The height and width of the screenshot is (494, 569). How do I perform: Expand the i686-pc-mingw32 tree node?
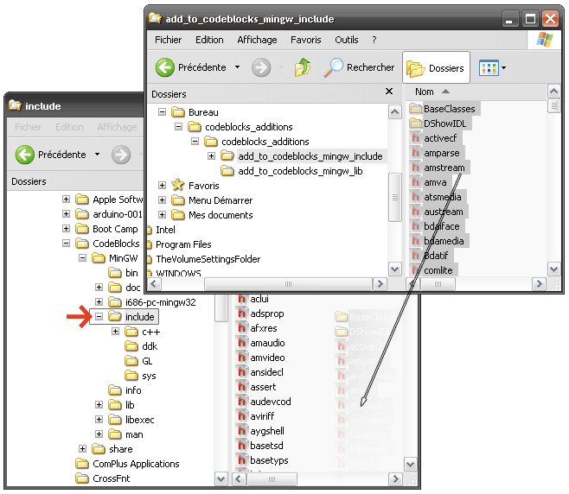pyautogui.click(x=99, y=302)
